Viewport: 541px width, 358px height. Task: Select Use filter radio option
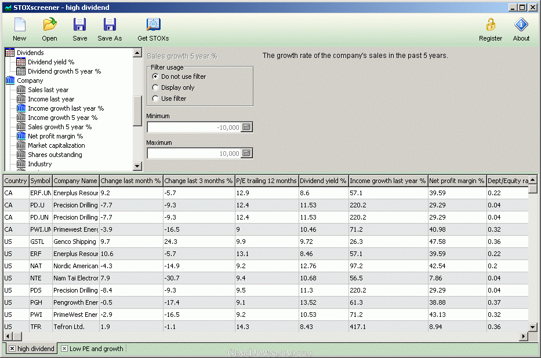[155, 98]
